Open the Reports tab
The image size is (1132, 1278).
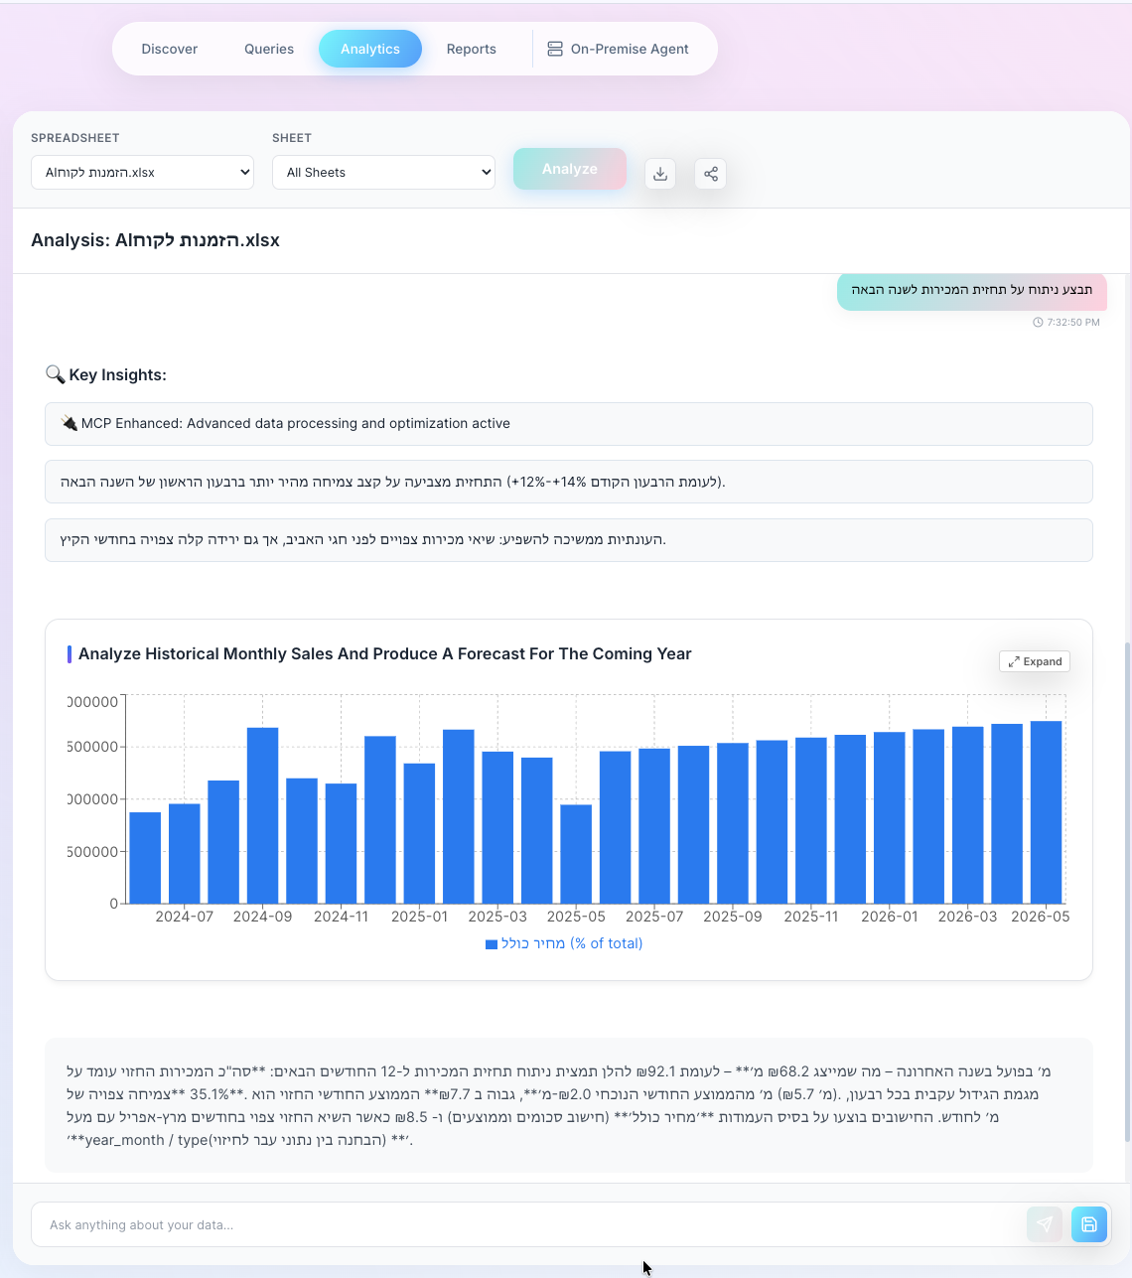click(471, 49)
